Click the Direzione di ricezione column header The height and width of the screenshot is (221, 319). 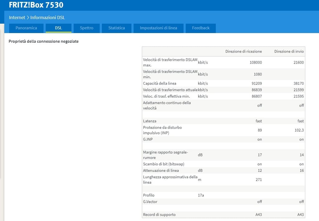pos(243,51)
